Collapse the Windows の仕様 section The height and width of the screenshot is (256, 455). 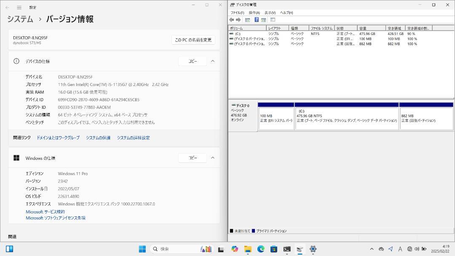213,158
